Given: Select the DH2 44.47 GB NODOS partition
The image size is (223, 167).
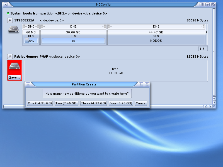Looking at the screenshot, I should [x=156, y=37].
